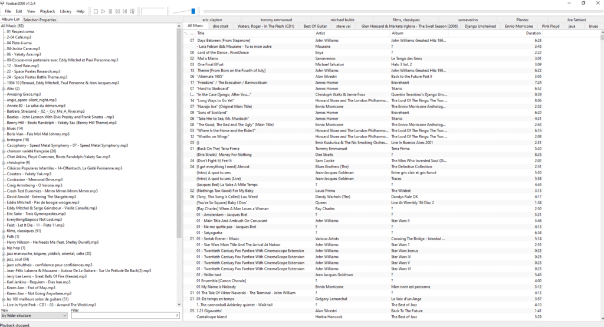Open the tommy emmanuel playlist tab
The image size is (604, 327).
(276, 19)
